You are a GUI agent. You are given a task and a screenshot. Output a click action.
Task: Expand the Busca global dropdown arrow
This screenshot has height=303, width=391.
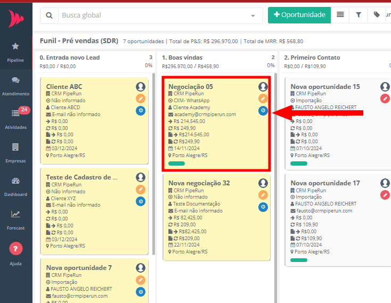(x=253, y=16)
